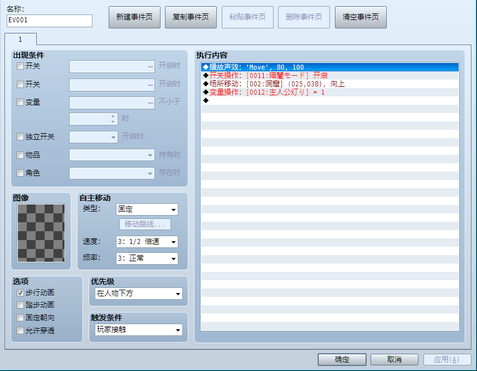Check the 允许穿透 option
The height and width of the screenshot is (371, 477).
(x=20, y=330)
